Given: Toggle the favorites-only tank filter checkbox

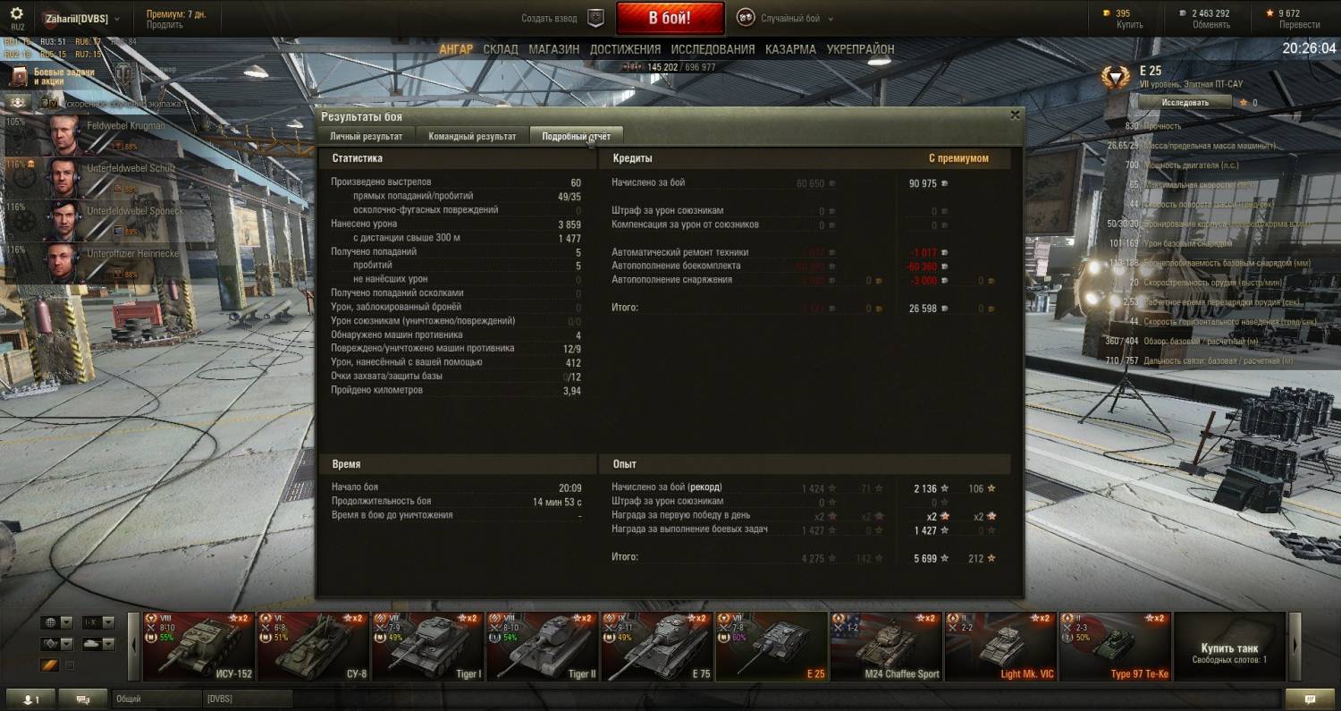Looking at the screenshot, I should (71, 664).
